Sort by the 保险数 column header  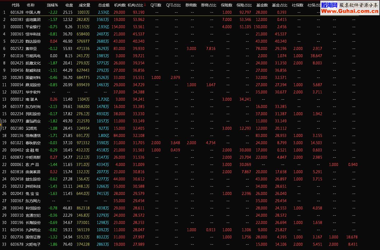(x=227, y=5)
